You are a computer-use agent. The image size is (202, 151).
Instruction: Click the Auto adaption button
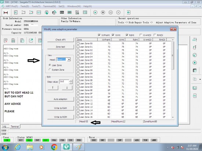tap(61, 99)
